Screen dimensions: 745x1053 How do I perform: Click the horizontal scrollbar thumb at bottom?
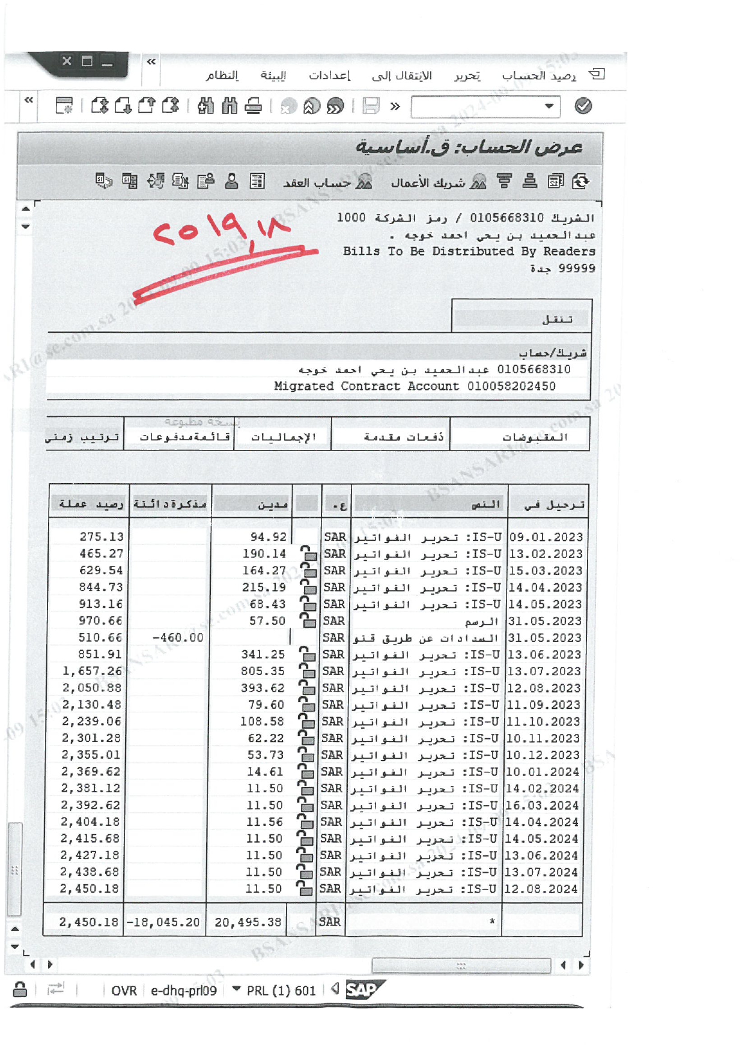461,965
